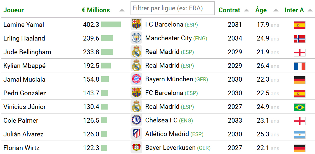The image size is (315, 154).
Task: Click the France flag for Kylian Mbappé
Action: 300,66
